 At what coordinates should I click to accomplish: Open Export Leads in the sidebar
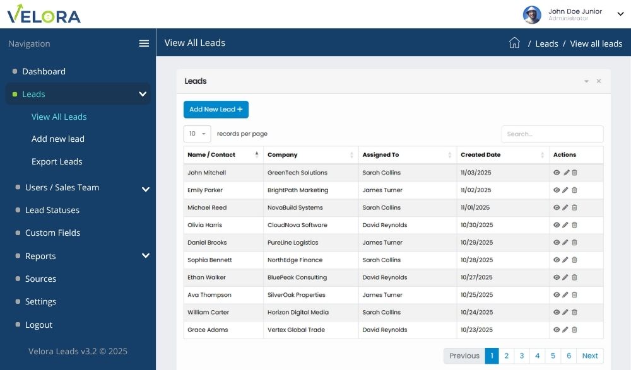(57, 162)
